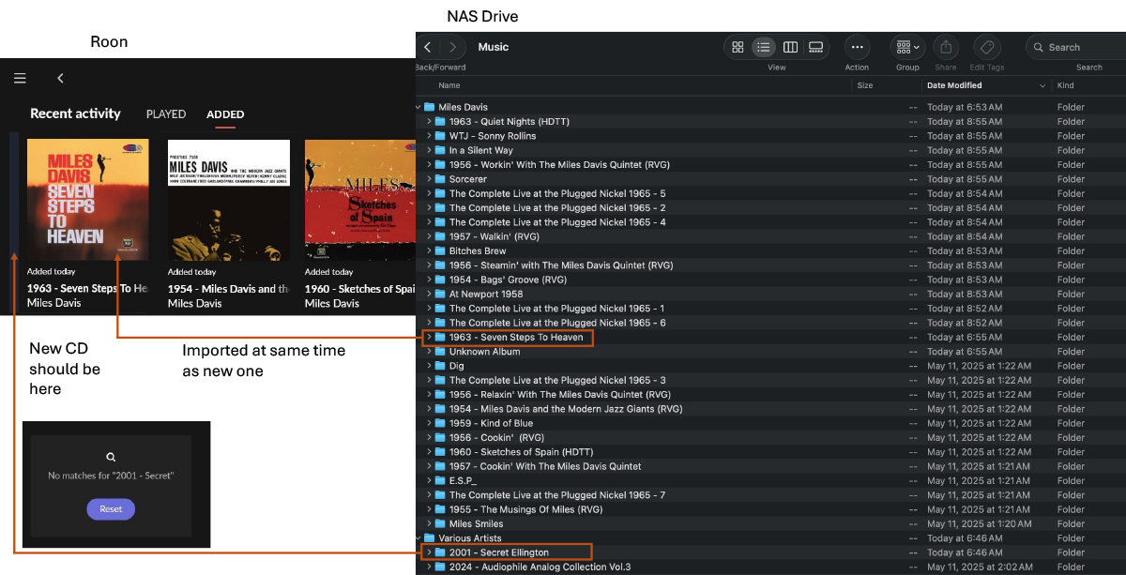Click the Finder back navigation arrow
The height and width of the screenshot is (575, 1126).
coord(428,47)
